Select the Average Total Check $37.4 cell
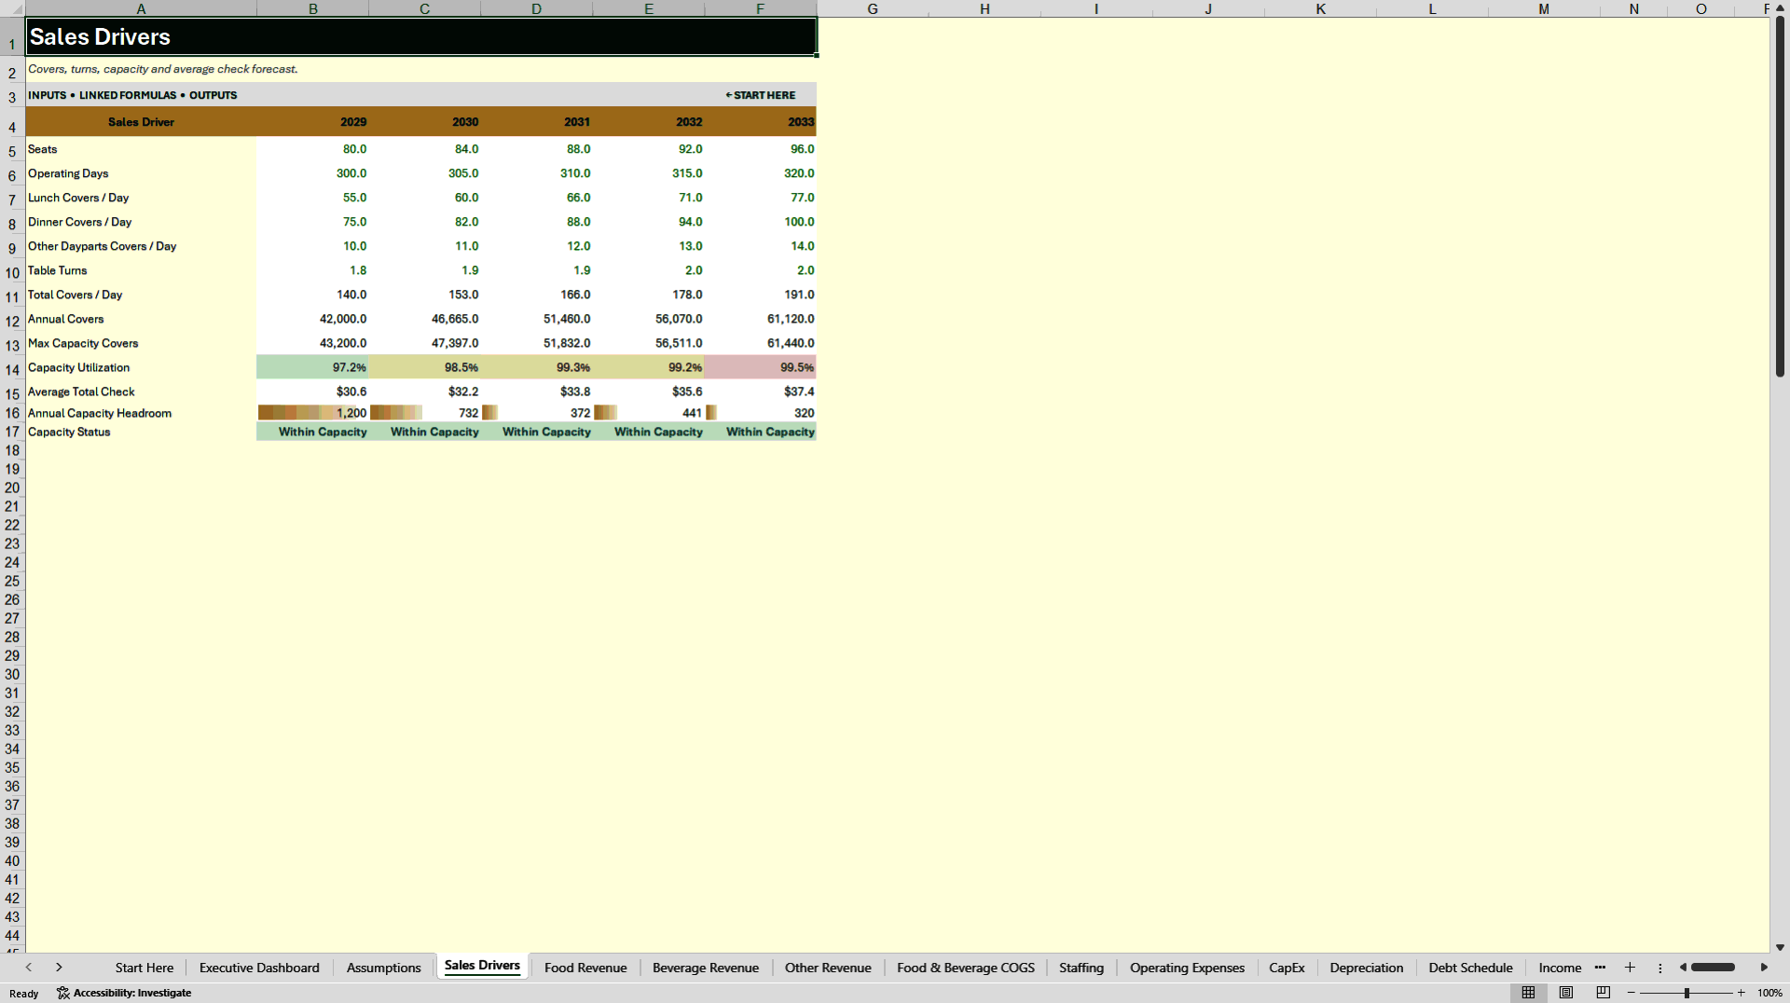Viewport: 1790px width, 1003px height. click(x=761, y=392)
